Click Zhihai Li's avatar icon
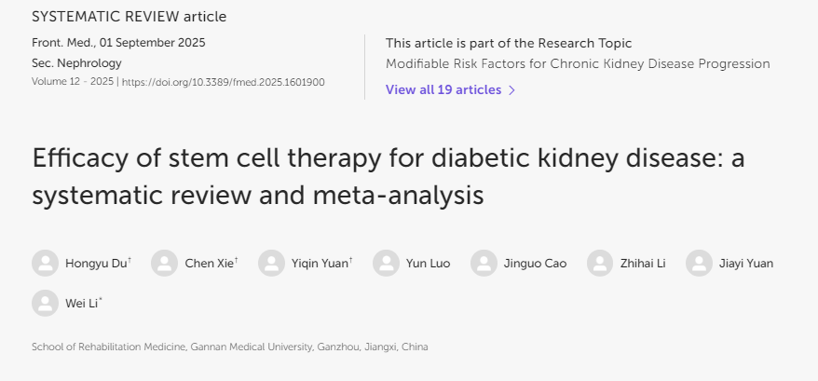The width and height of the screenshot is (818, 381). click(x=600, y=263)
